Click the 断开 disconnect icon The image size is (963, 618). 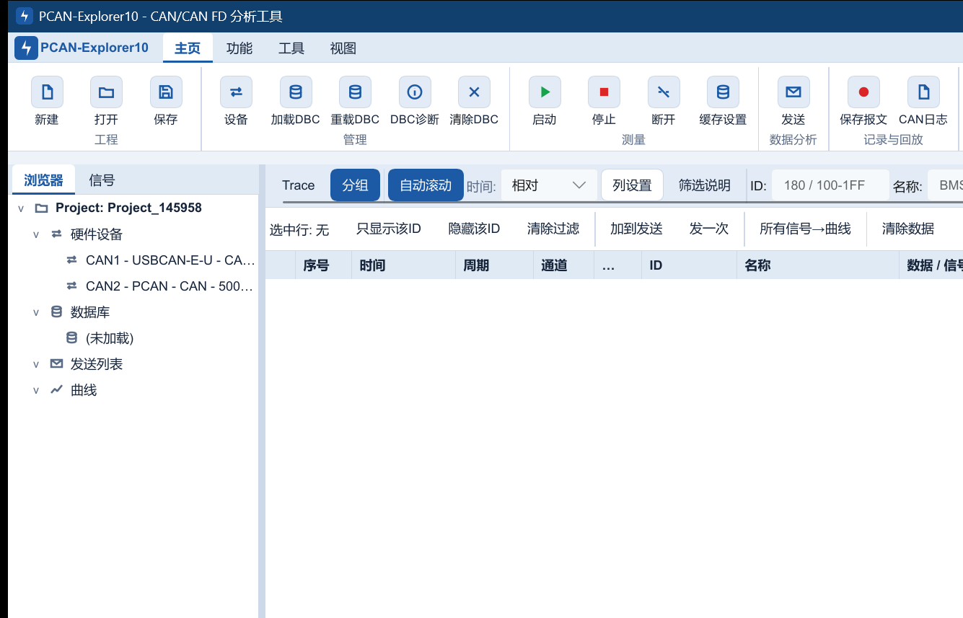[x=664, y=92]
